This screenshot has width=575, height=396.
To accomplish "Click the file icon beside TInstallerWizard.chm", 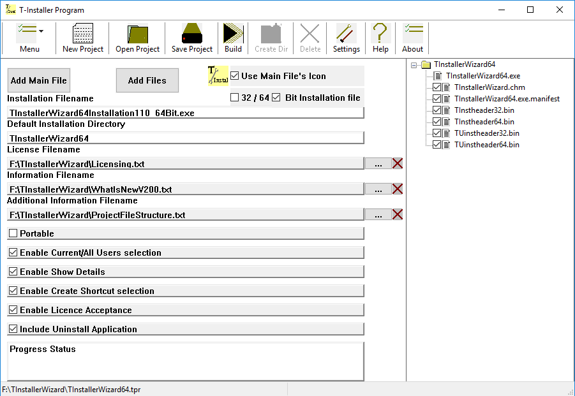I will click(x=446, y=87).
